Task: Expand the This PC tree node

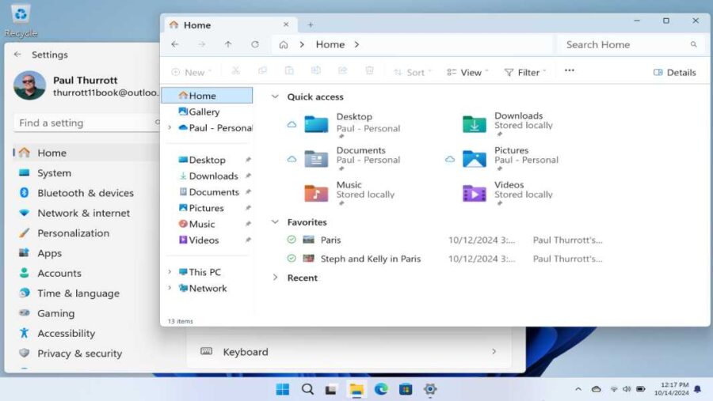Action: click(170, 272)
